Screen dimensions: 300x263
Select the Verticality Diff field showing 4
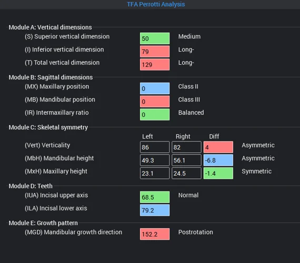(218, 147)
